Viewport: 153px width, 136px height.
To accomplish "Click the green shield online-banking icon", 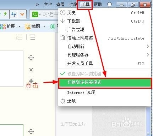I will pyautogui.click(x=53, y=26).
